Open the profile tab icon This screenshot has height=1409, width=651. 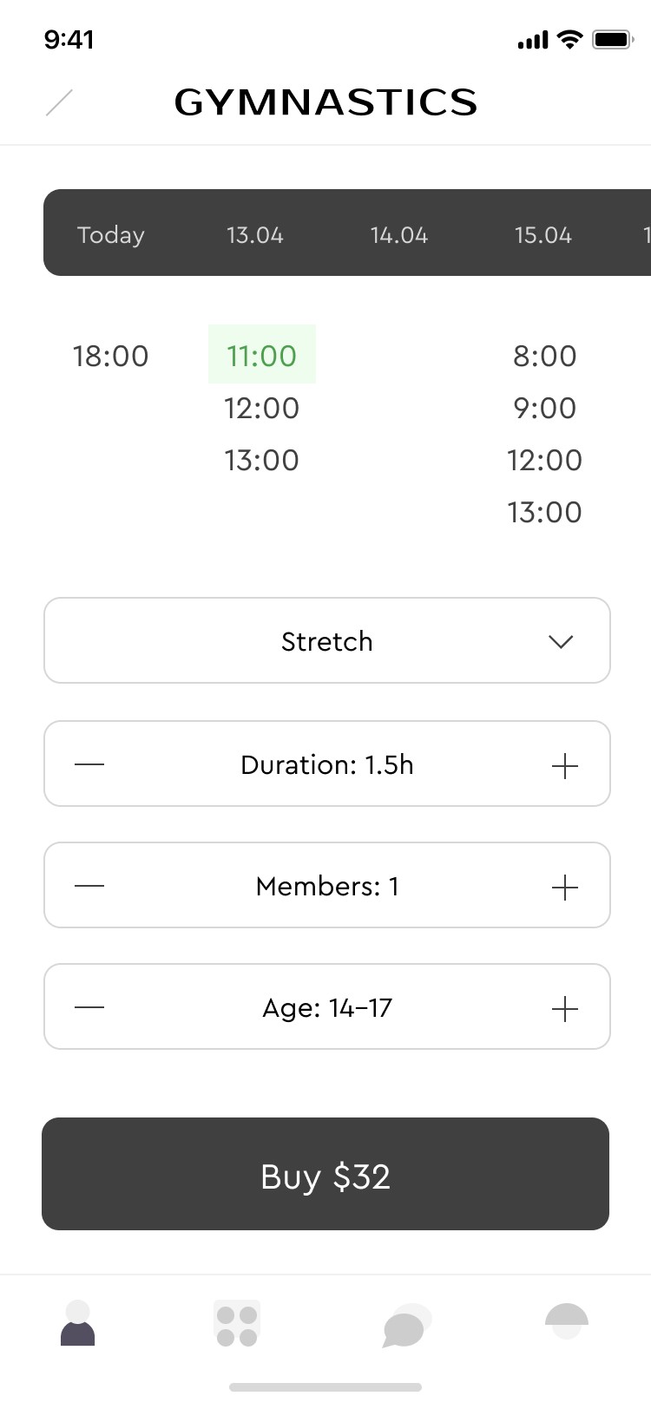78,1324
